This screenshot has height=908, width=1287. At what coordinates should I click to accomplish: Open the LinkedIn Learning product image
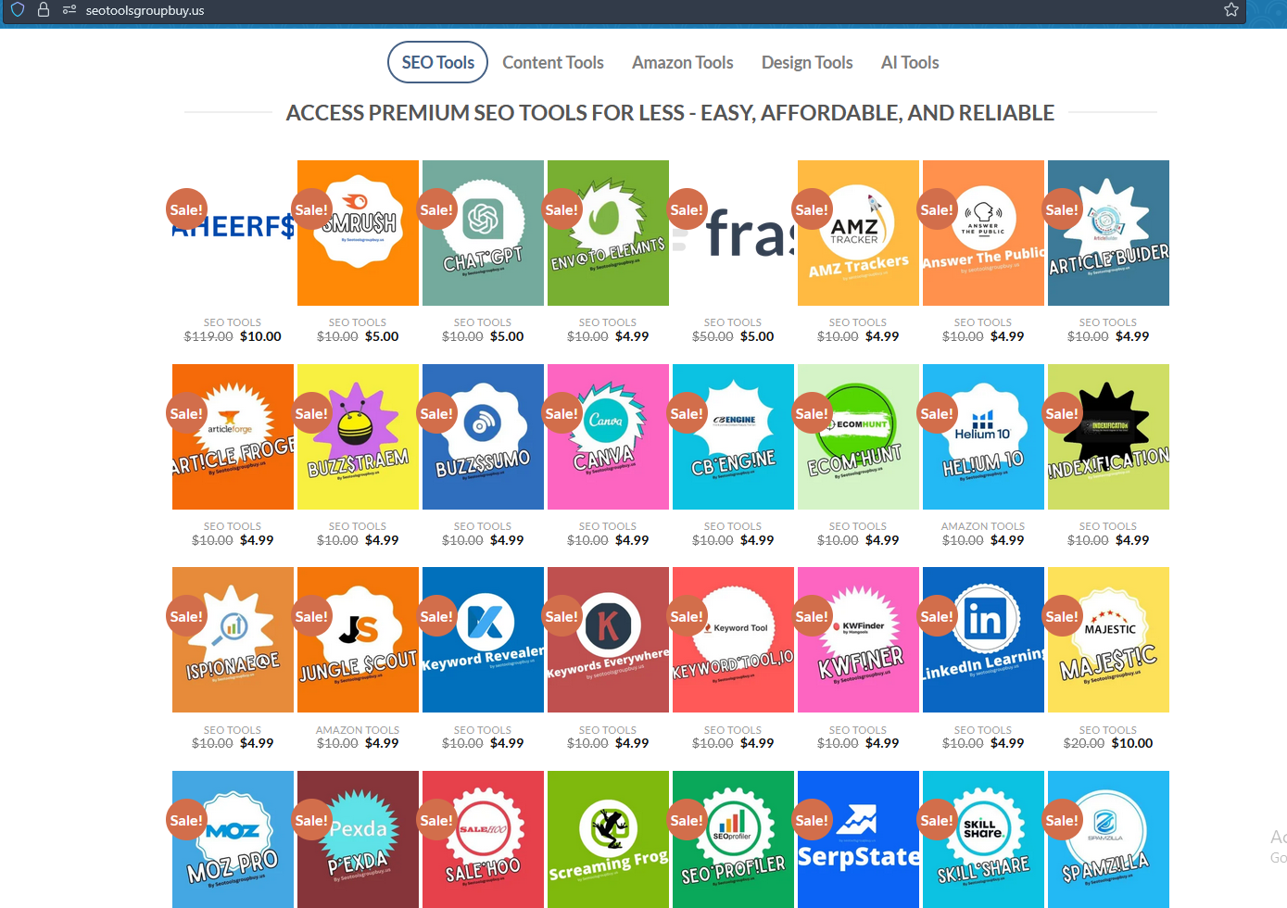983,639
